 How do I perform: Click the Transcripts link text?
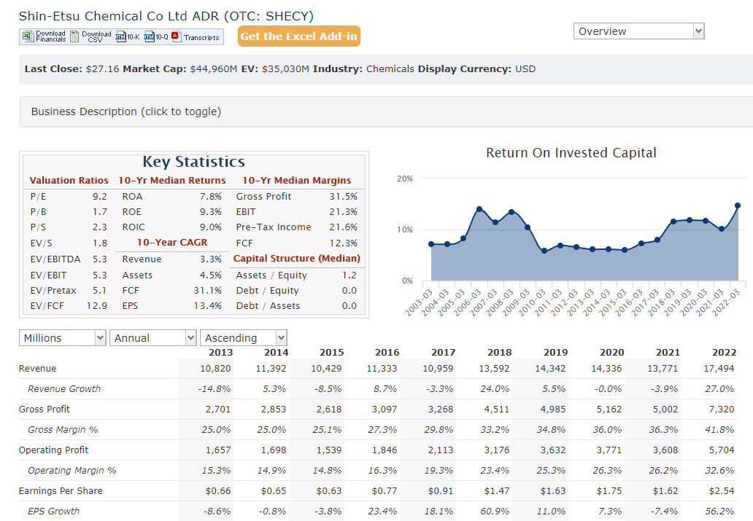pos(201,37)
